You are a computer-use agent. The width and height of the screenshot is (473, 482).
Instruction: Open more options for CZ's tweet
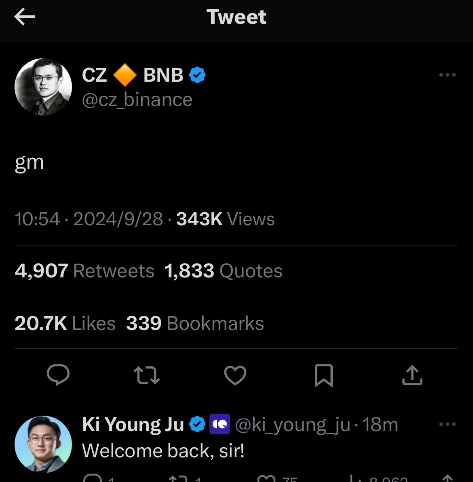pyautogui.click(x=447, y=75)
